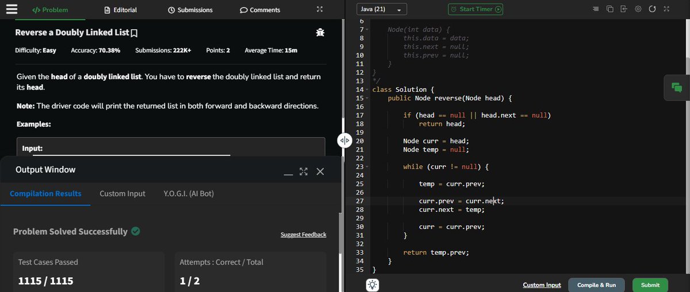Open the Comments tab
690x292 pixels.
coord(260,10)
